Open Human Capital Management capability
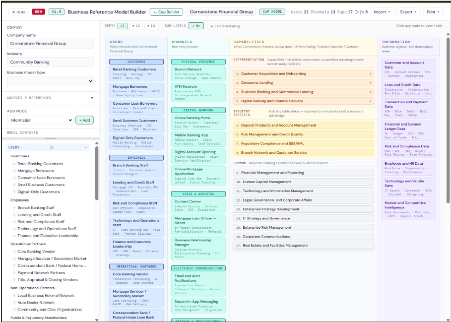Image resolution: width=451 pixels, height=322 pixels. click(x=303, y=182)
